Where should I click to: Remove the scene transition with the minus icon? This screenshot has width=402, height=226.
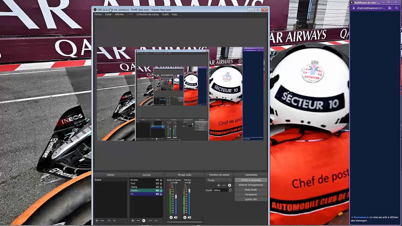tap(224, 185)
